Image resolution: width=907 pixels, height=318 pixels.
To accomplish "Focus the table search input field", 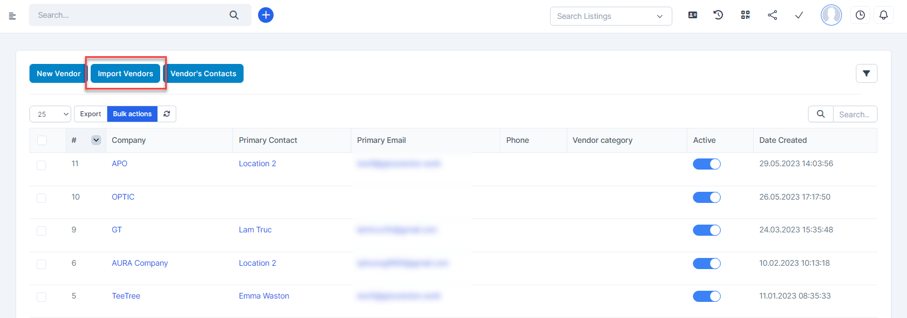I will [854, 114].
